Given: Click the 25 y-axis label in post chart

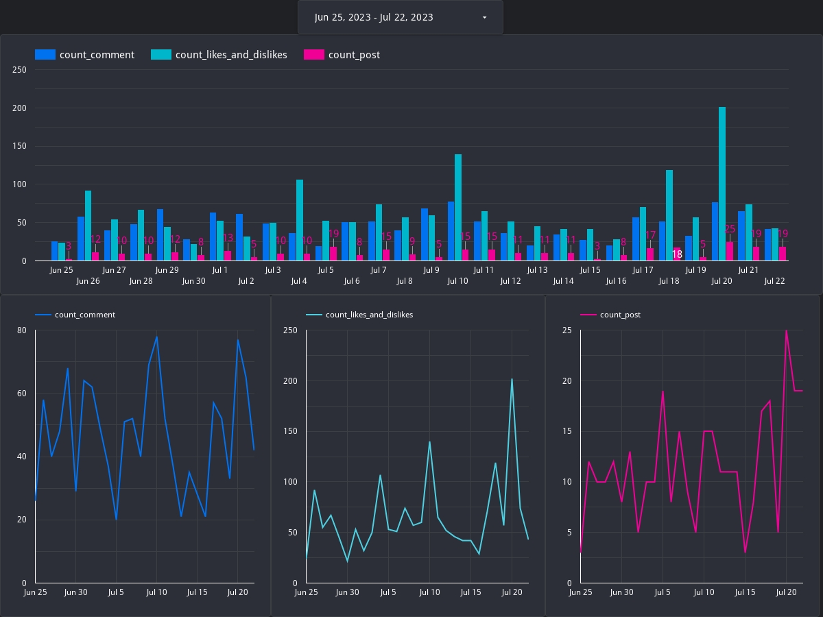Looking at the screenshot, I should tap(567, 330).
